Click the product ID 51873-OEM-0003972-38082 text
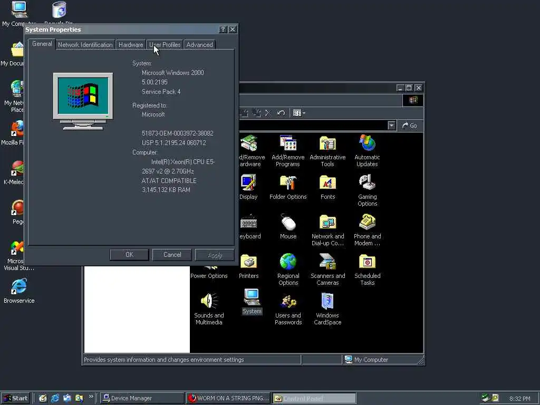540x405 pixels. coord(177,133)
